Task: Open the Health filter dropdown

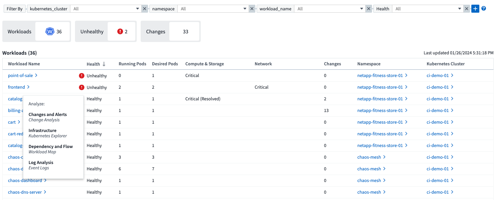Action: pos(460,9)
